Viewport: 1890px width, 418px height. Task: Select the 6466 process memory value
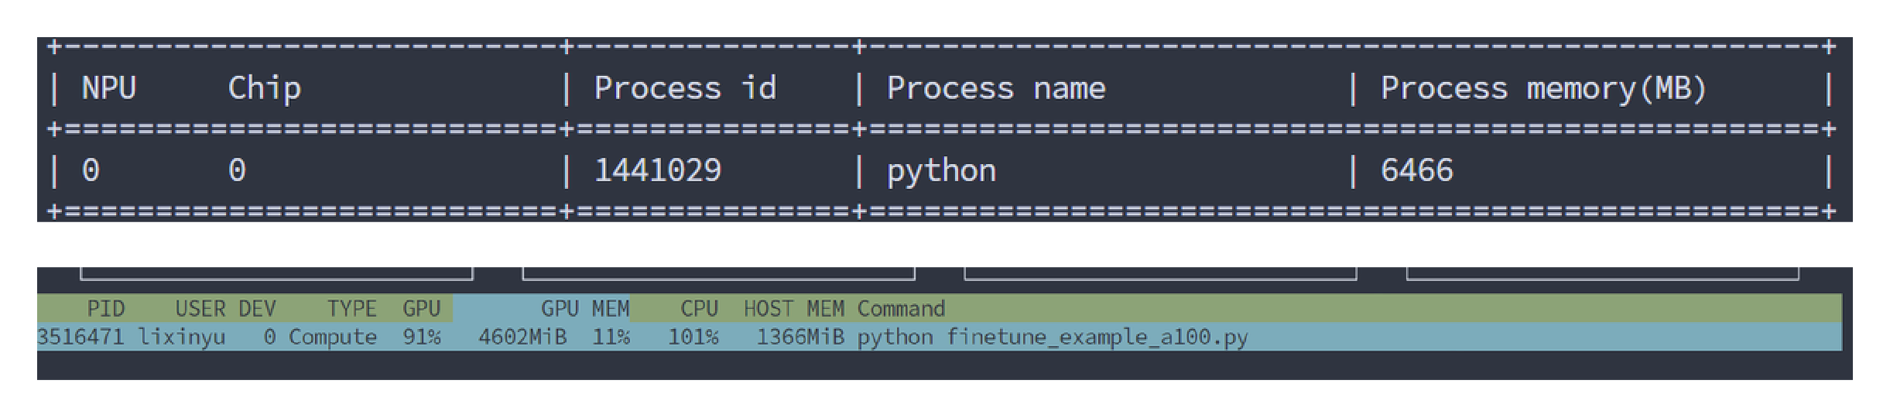[1416, 170]
